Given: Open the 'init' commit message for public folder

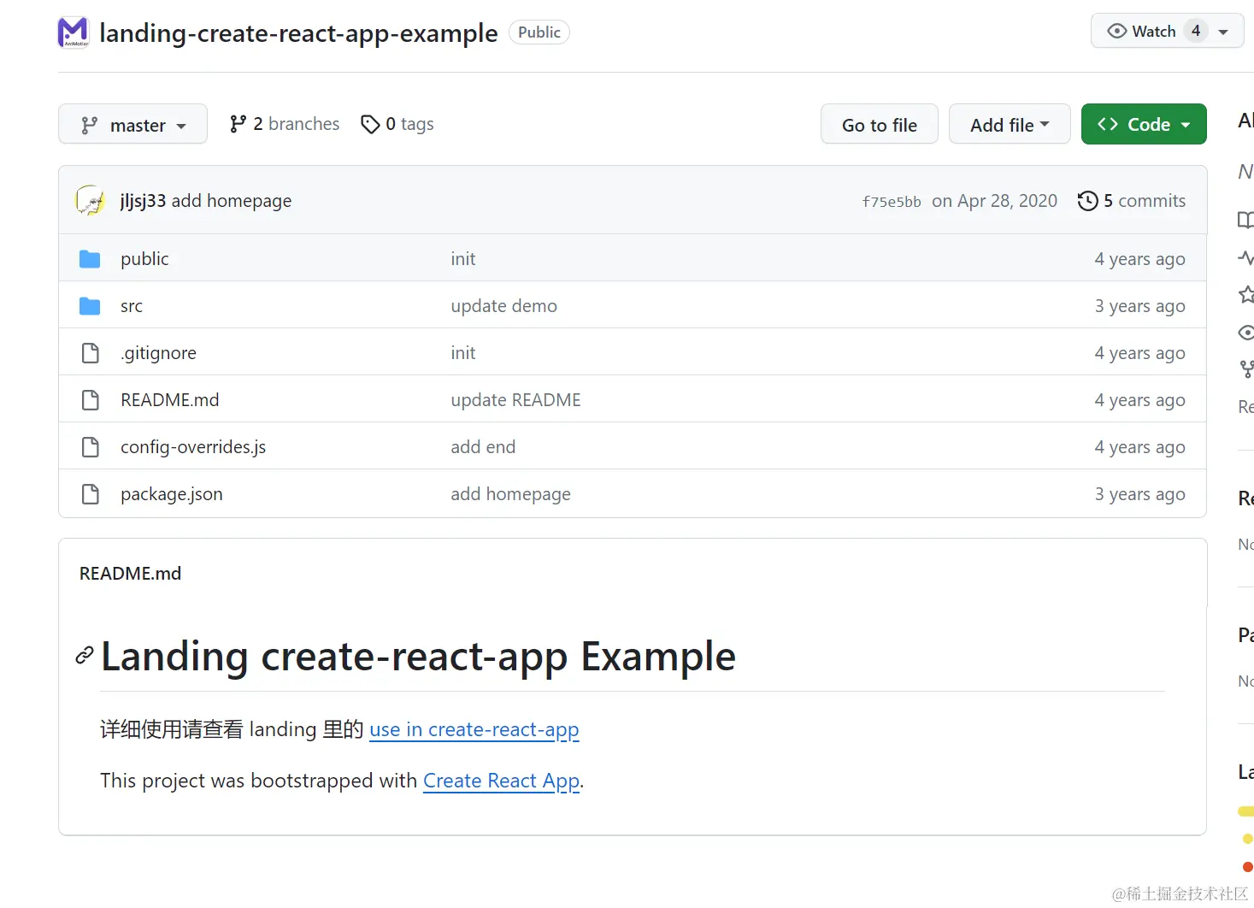Looking at the screenshot, I should pyautogui.click(x=463, y=259).
